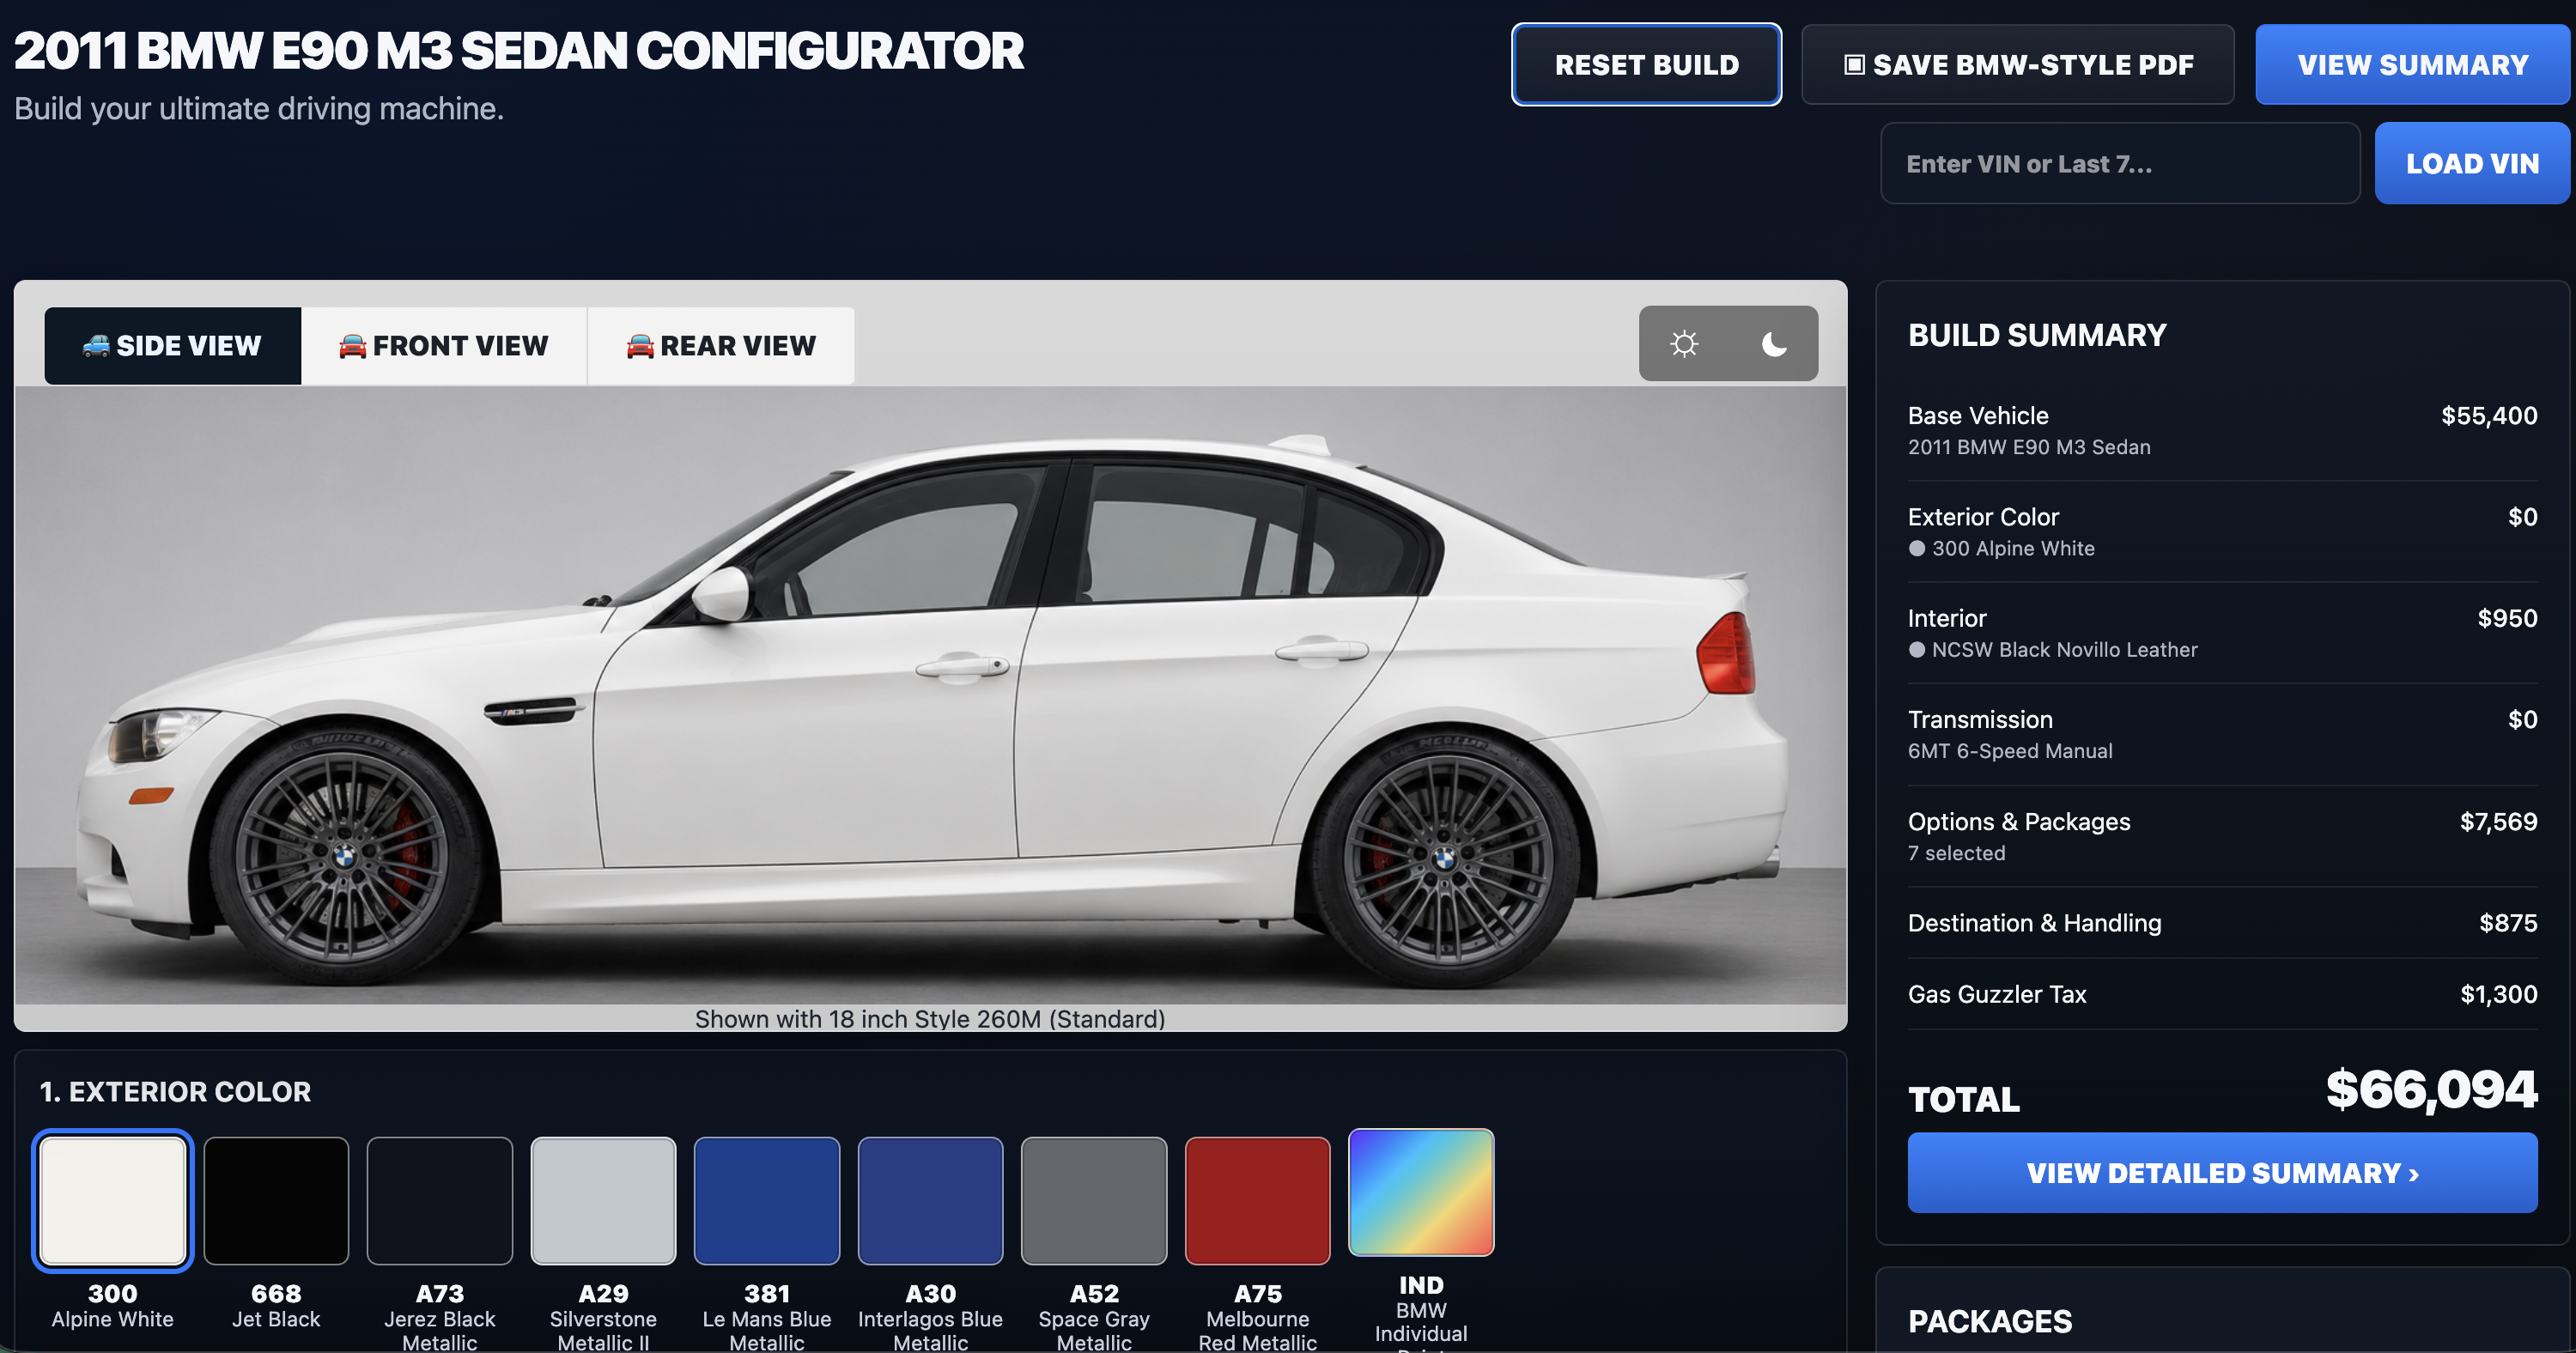Switch to dark mode moon icon
Screen dimensions: 2576x1353
(1774, 344)
